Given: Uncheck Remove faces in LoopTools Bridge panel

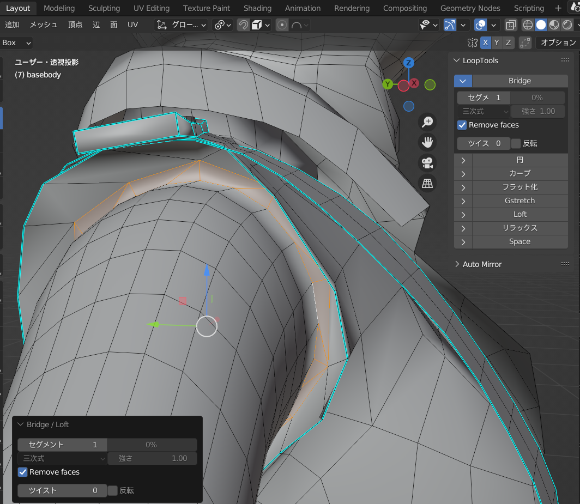Looking at the screenshot, I should coord(462,125).
